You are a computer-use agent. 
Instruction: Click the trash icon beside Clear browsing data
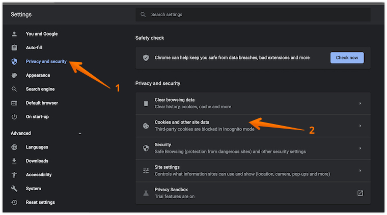(146, 103)
